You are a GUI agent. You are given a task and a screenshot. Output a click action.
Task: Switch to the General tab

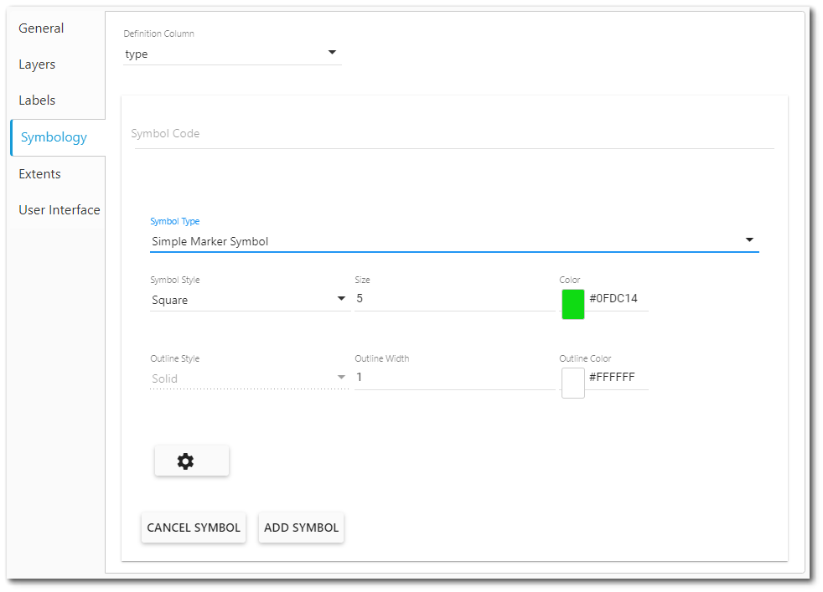point(41,28)
